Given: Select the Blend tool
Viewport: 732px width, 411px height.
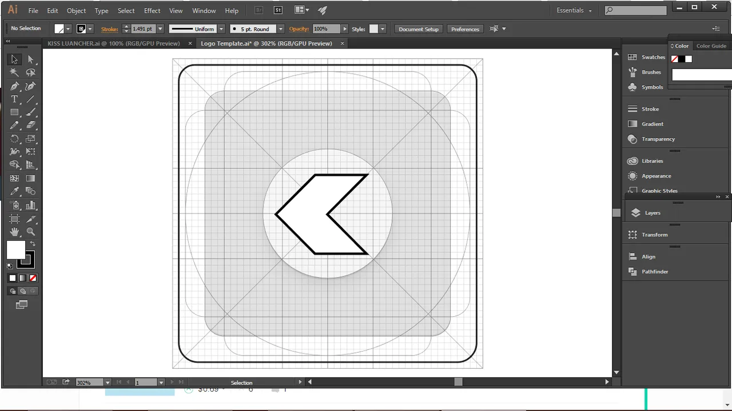Looking at the screenshot, I should tap(31, 192).
